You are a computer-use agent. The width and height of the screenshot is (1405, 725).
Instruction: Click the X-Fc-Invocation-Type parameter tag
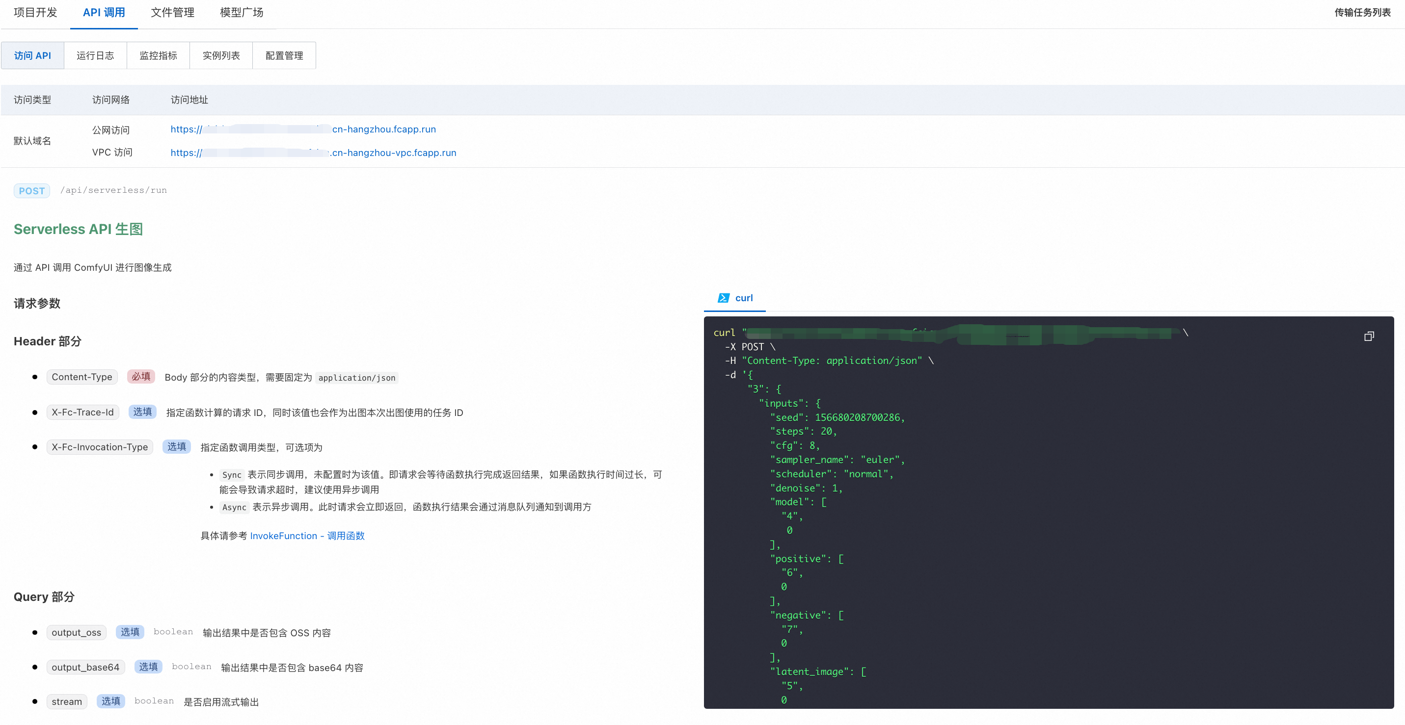[x=100, y=447]
